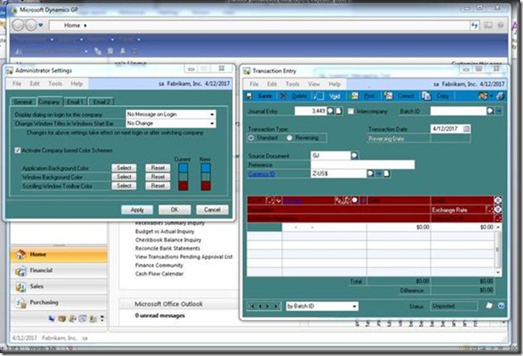This screenshot has width=523, height=356.
Task: Switch to the Email 2 tab
Action: tap(101, 102)
